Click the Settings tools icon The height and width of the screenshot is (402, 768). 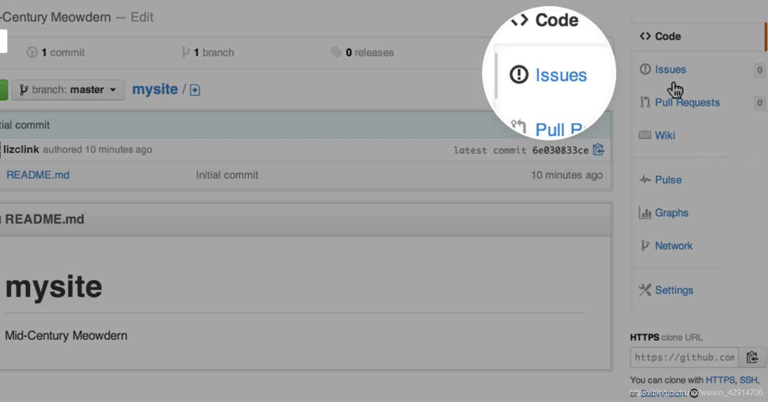click(645, 290)
